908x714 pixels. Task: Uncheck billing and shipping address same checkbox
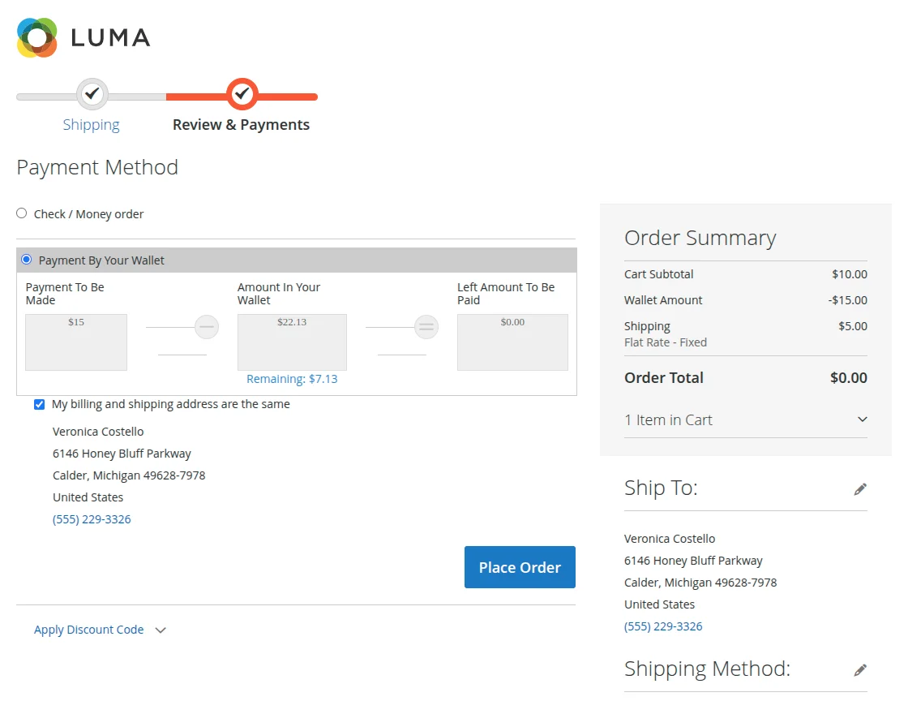click(40, 404)
